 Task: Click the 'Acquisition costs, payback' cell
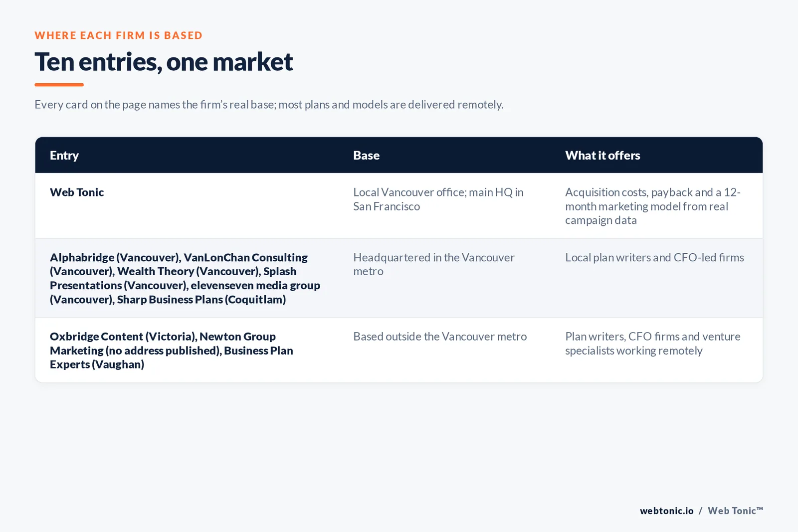(653, 206)
